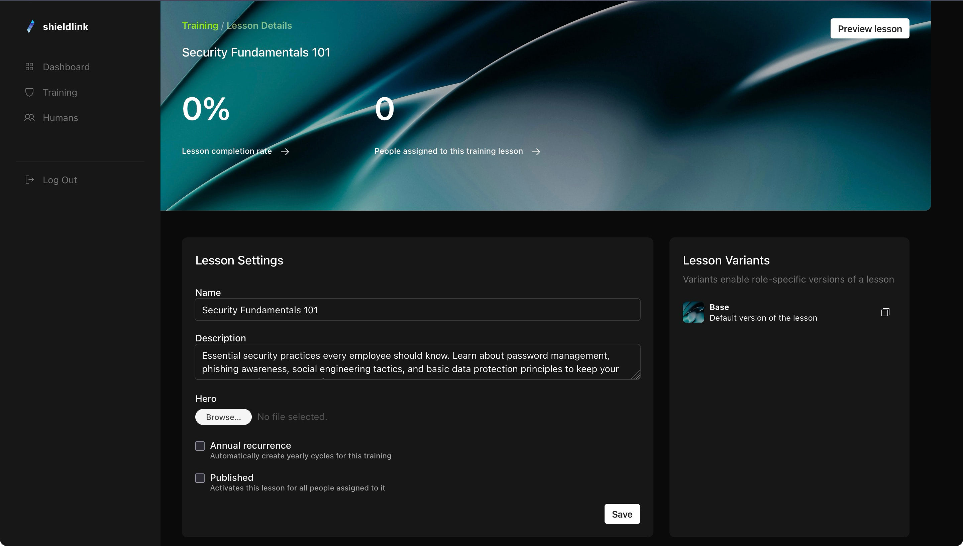This screenshot has width=963, height=546.
Task: Click arrow next to Lesson completion rate
Action: (285, 151)
